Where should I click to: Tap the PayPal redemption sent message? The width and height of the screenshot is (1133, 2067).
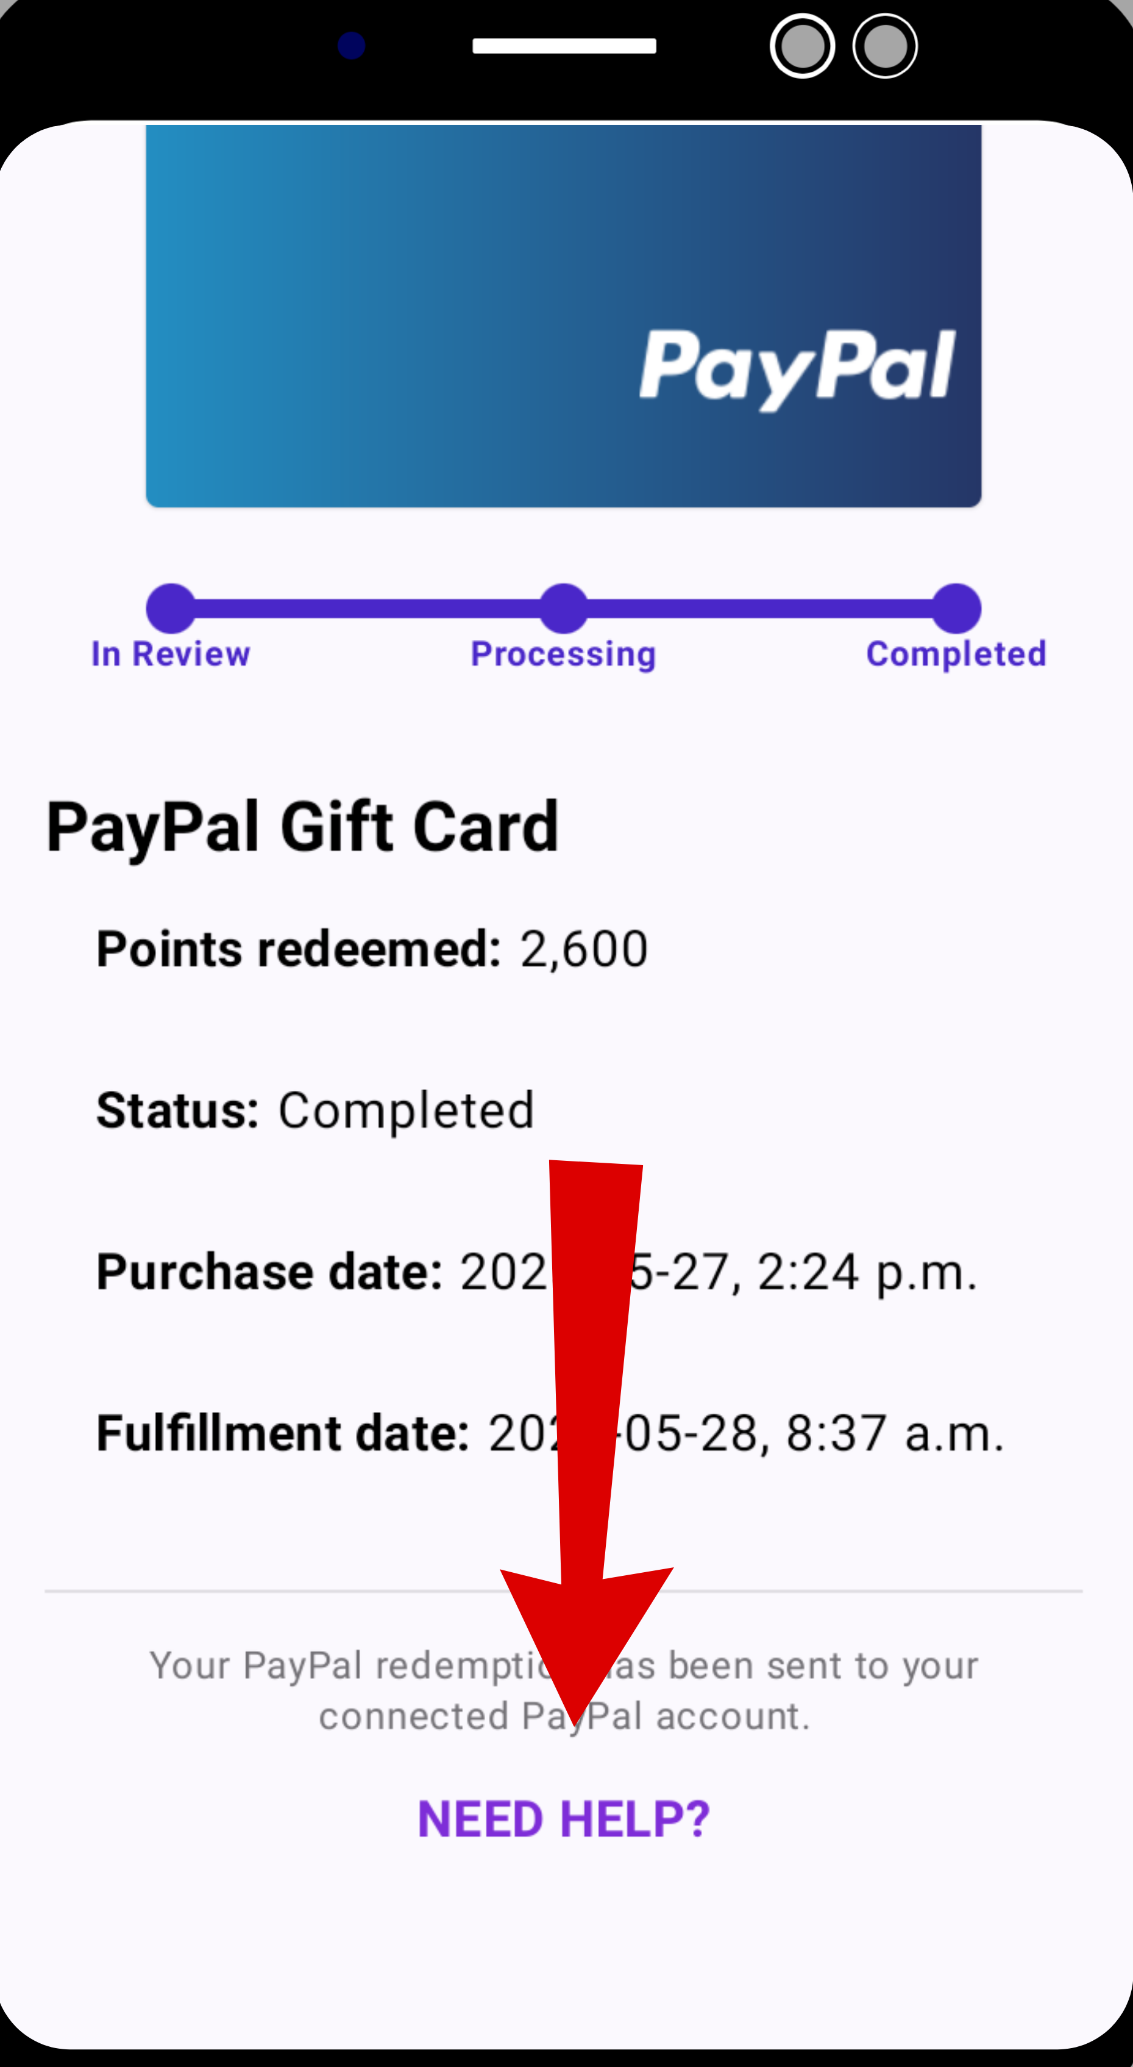point(564,1690)
